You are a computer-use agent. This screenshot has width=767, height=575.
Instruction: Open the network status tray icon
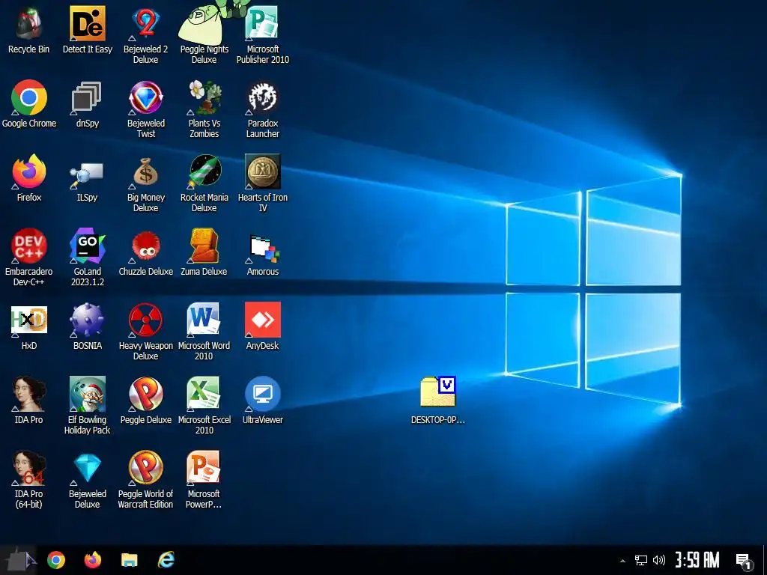click(x=641, y=560)
